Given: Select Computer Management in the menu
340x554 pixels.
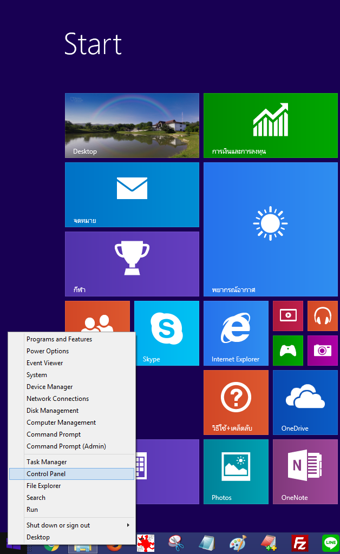Looking at the screenshot, I should (72, 423).
